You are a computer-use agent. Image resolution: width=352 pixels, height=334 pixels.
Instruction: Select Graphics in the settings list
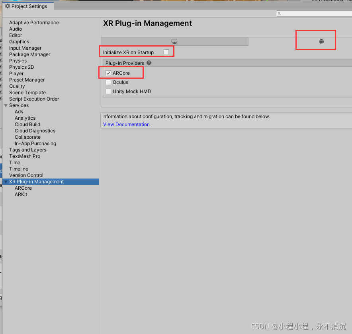click(19, 42)
